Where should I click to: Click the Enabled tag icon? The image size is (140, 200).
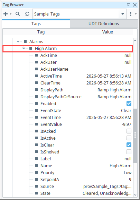click(36, 103)
